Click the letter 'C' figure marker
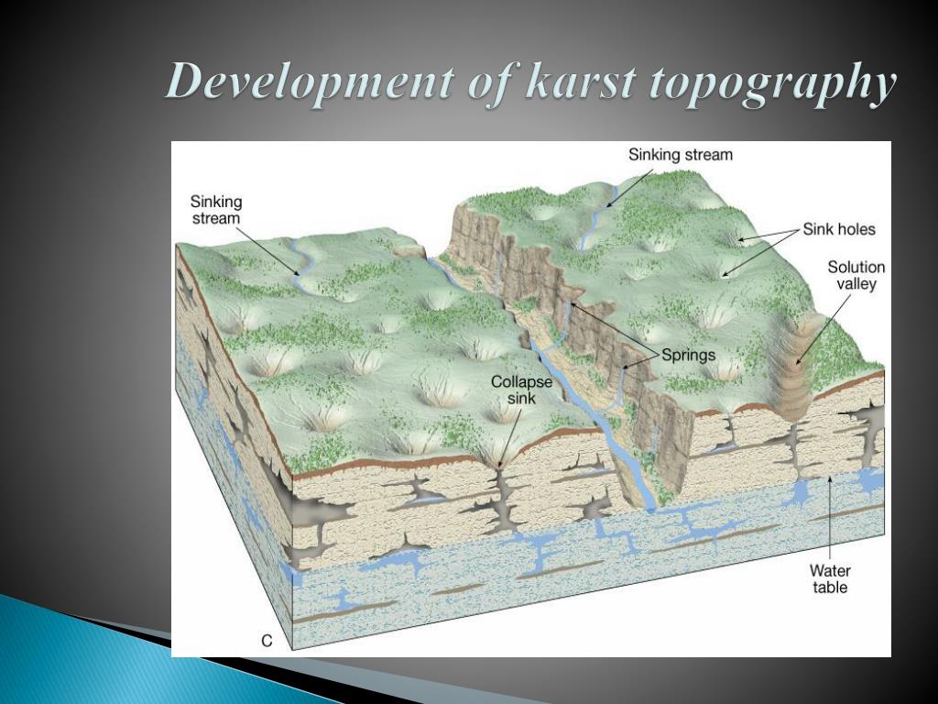This screenshot has width=938, height=704. point(267,641)
